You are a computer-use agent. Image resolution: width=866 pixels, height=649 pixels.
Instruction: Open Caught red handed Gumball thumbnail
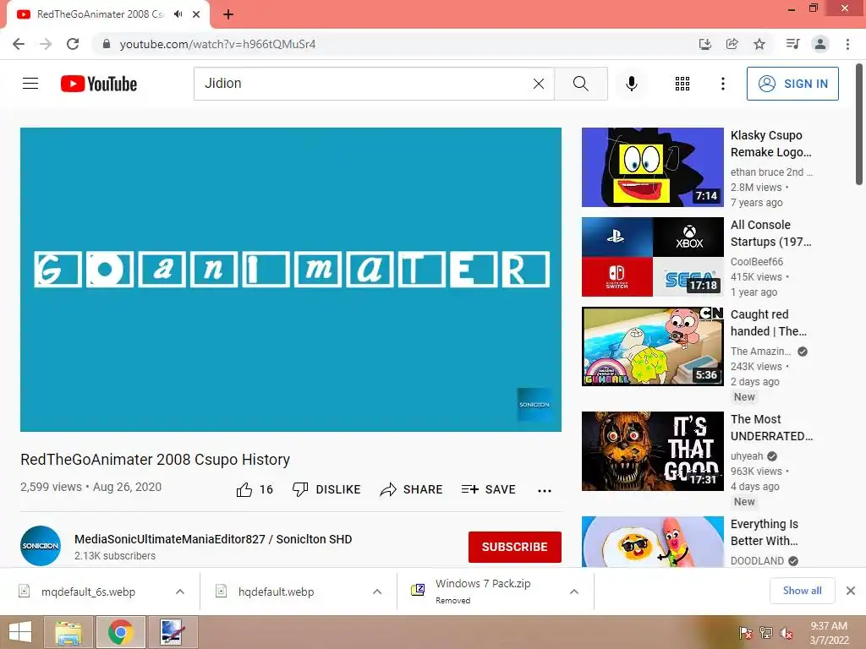(x=652, y=346)
